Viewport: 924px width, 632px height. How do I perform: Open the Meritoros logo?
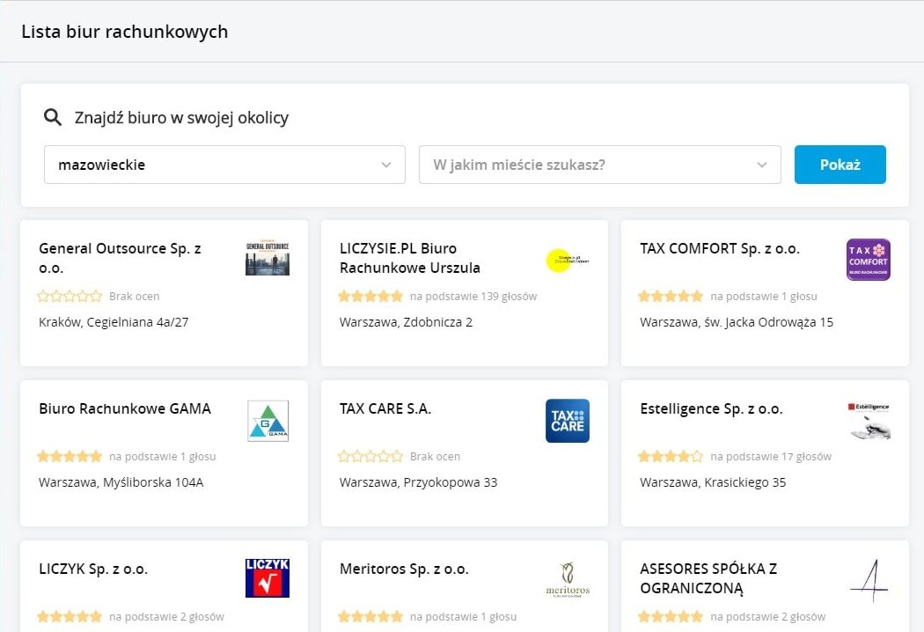click(568, 580)
